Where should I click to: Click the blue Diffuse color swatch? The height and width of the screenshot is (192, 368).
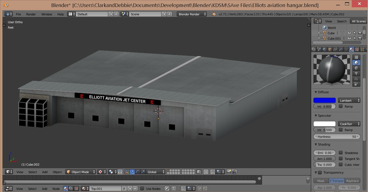(324, 100)
